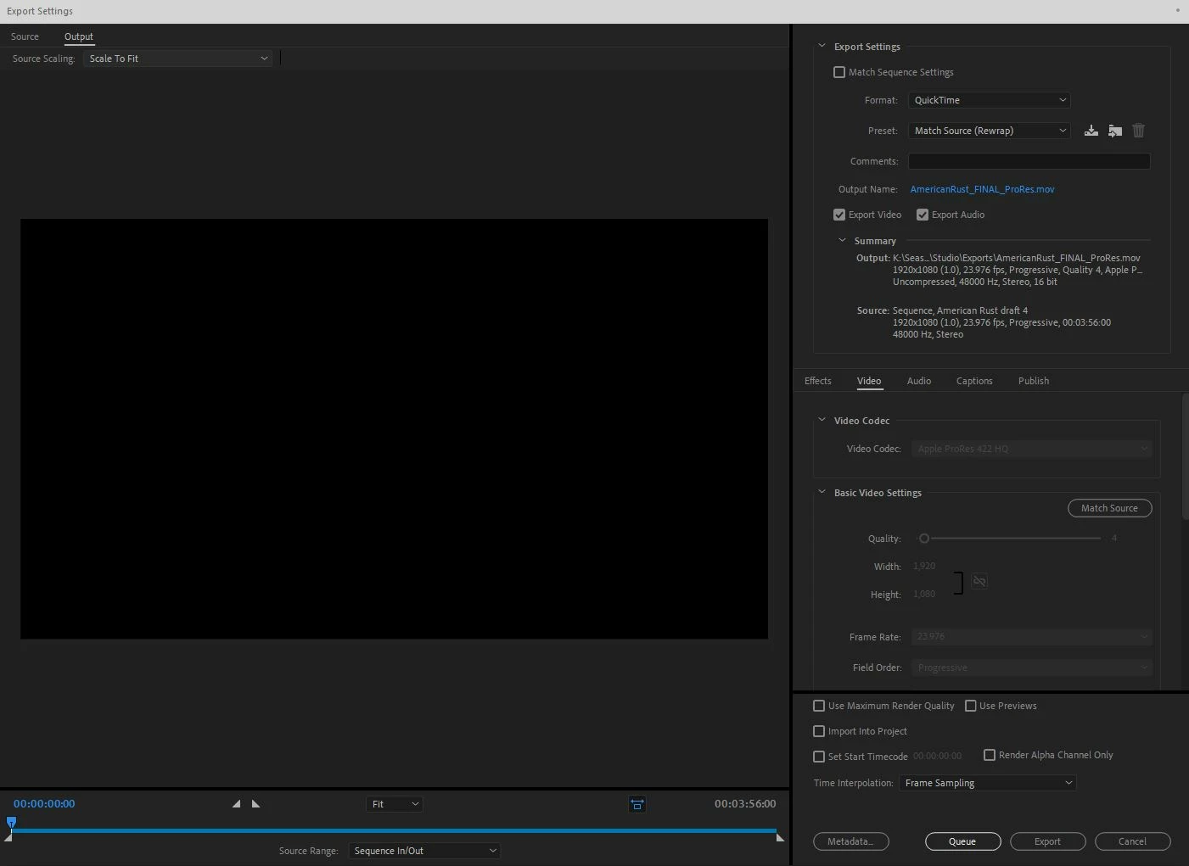1189x866 pixels.
Task: Click the Metadata button
Action: [851, 841]
